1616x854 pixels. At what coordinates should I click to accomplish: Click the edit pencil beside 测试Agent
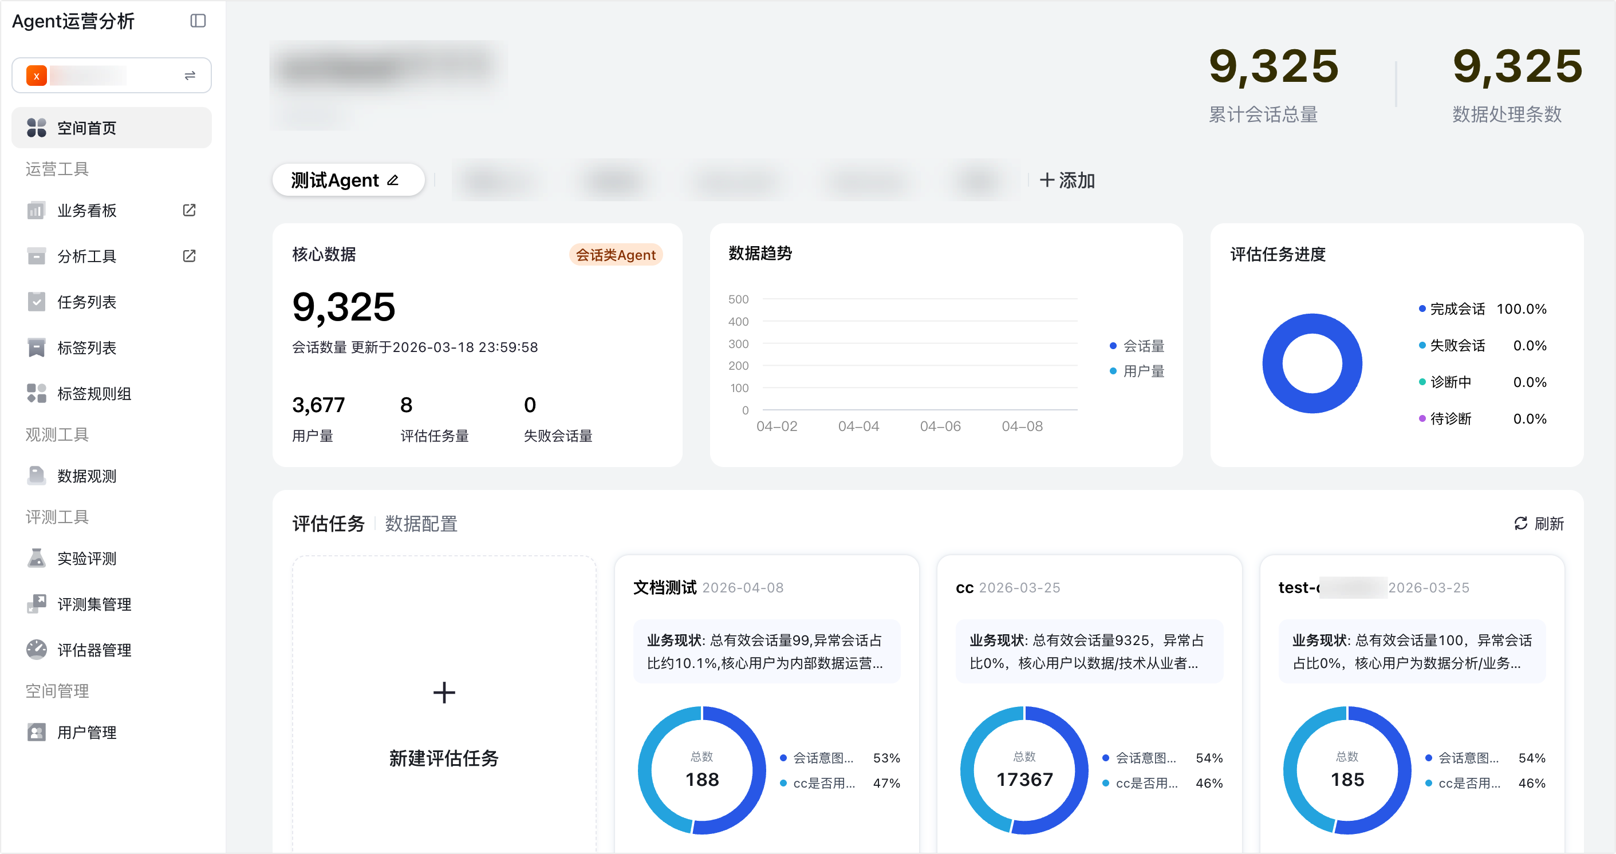[393, 180]
